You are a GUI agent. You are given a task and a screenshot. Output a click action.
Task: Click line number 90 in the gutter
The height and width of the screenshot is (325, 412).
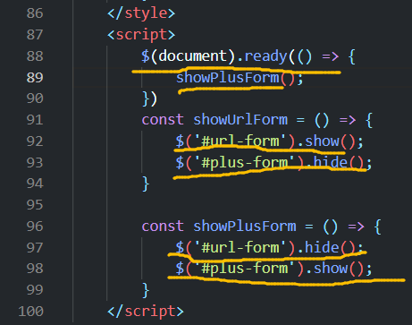point(35,98)
